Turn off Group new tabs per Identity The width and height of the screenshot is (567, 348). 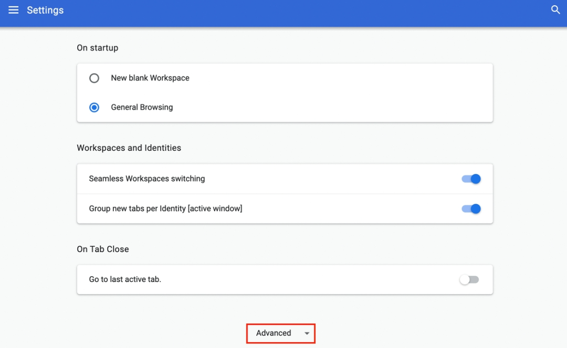click(x=471, y=209)
